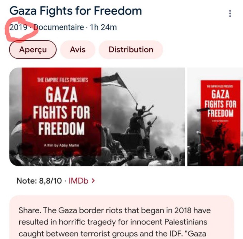The width and height of the screenshot is (243, 239).
Task: Open the second smaller poster thumbnail
Action: click(215, 117)
